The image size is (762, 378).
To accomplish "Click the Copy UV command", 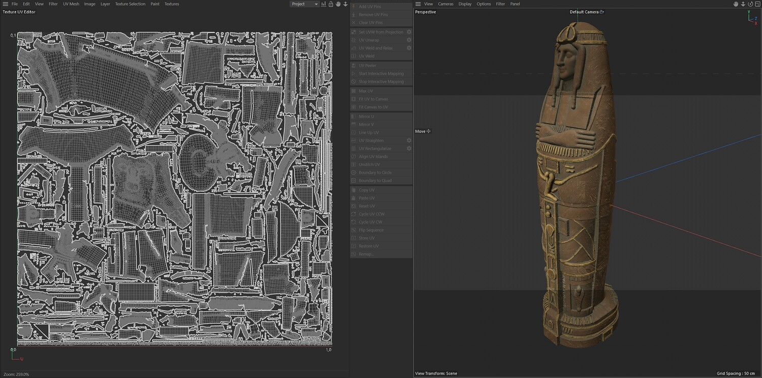I will click(x=381, y=190).
